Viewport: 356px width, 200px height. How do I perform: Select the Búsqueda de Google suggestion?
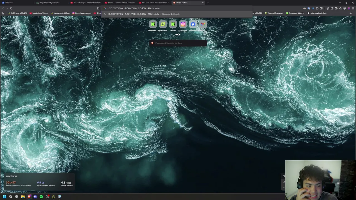point(177,14)
